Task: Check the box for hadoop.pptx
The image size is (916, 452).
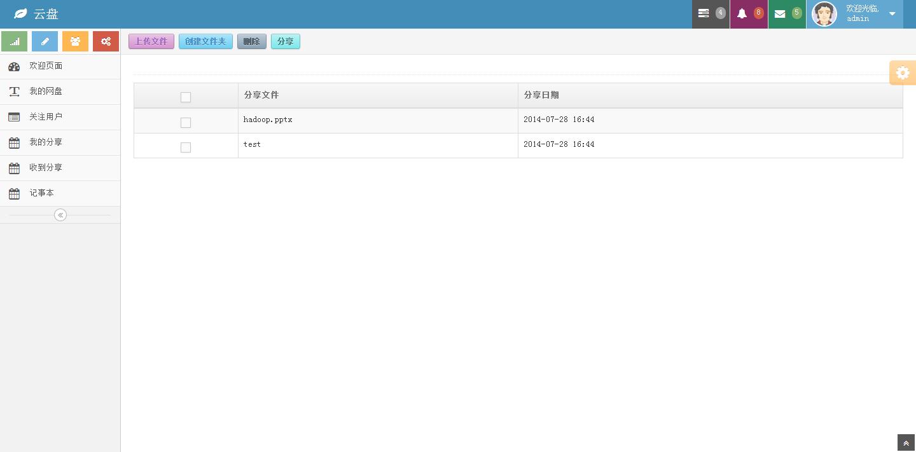Action: pyautogui.click(x=186, y=122)
